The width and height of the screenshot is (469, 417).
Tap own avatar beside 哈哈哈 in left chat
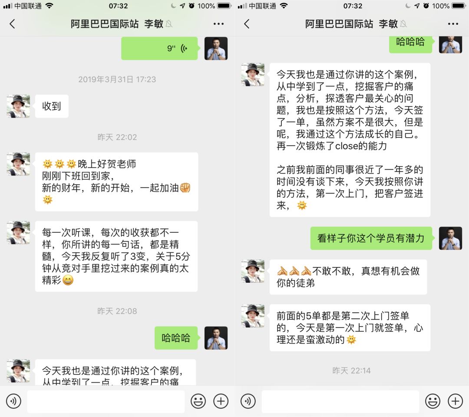coord(216,338)
